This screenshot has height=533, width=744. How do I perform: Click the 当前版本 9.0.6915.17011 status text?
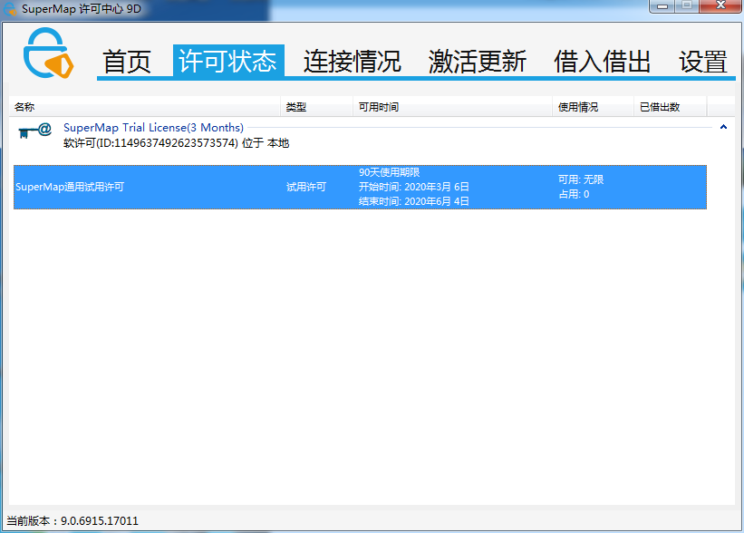[x=72, y=520]
